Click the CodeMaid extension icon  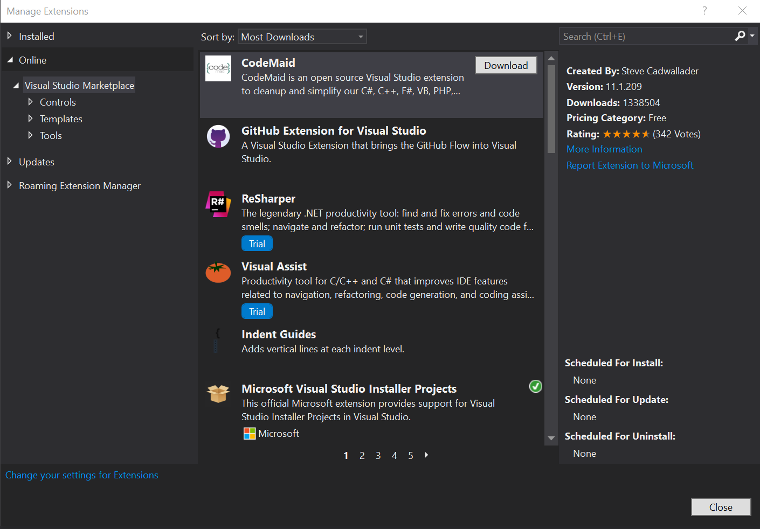(x=218, y=68)
